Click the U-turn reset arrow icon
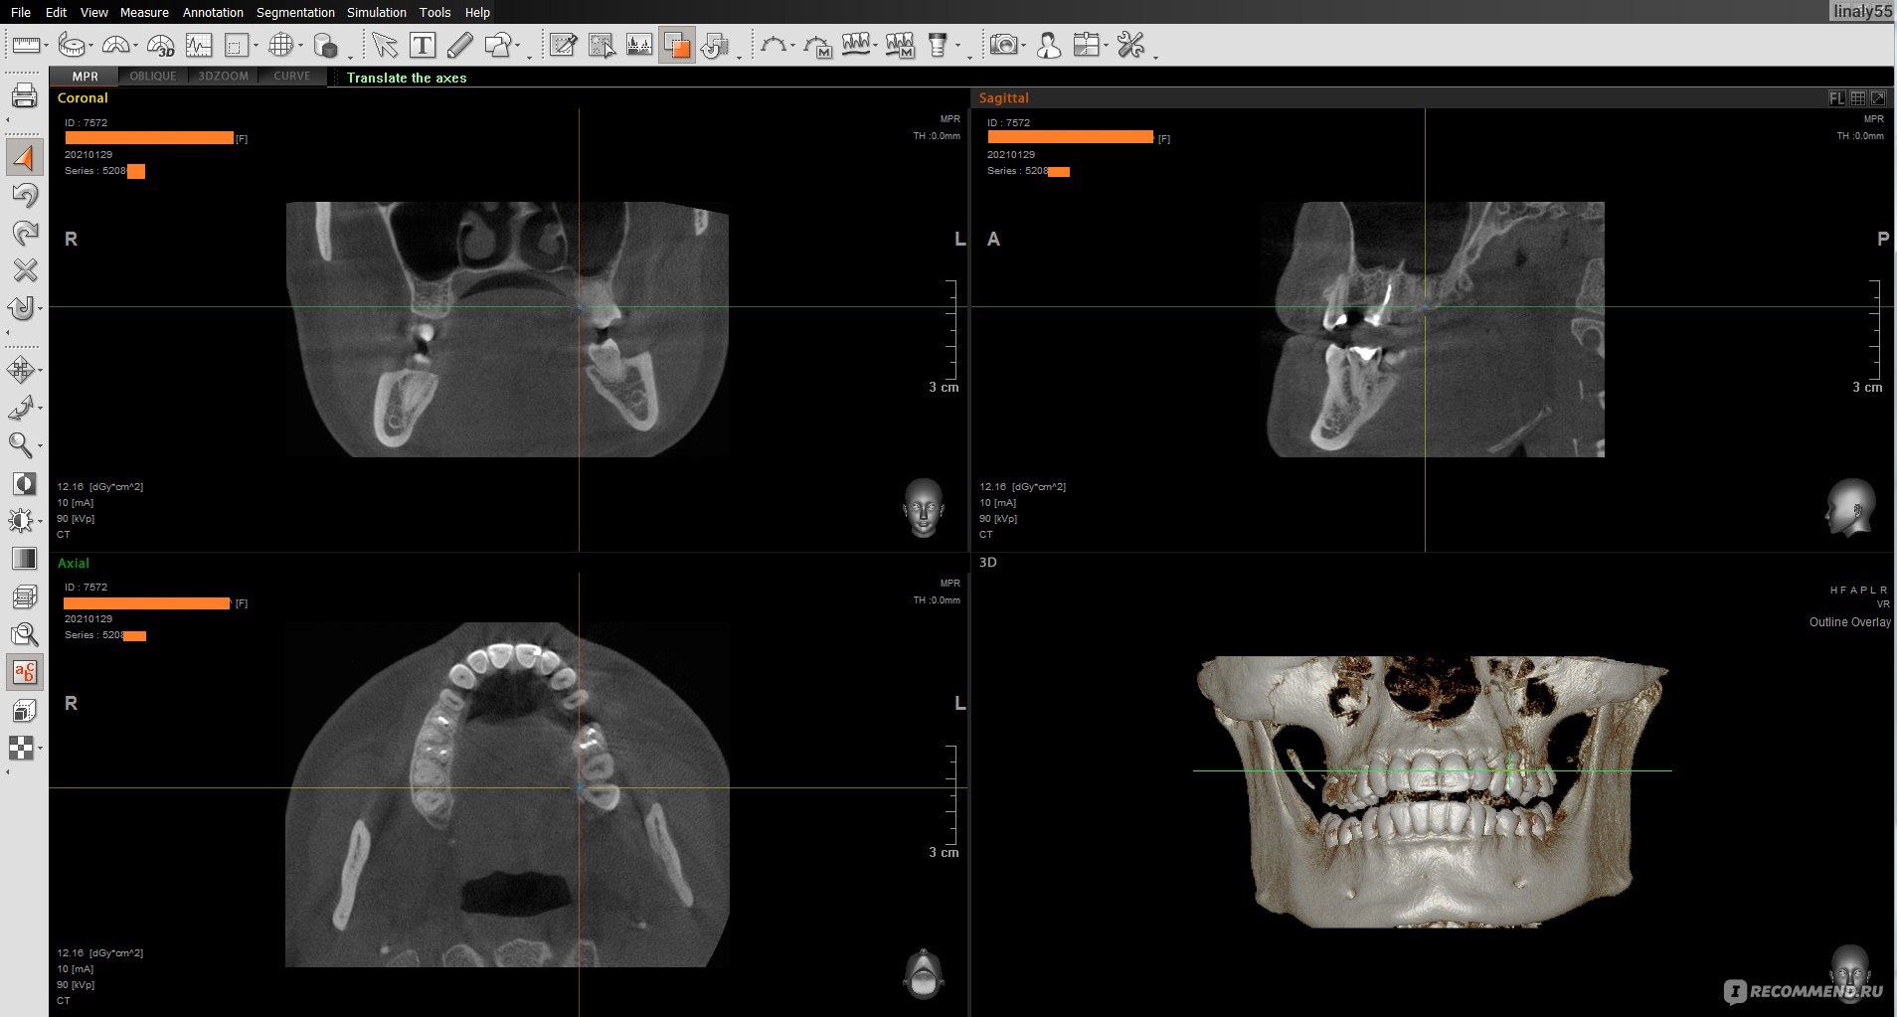 pyautogui.click(x=22, y=307)
